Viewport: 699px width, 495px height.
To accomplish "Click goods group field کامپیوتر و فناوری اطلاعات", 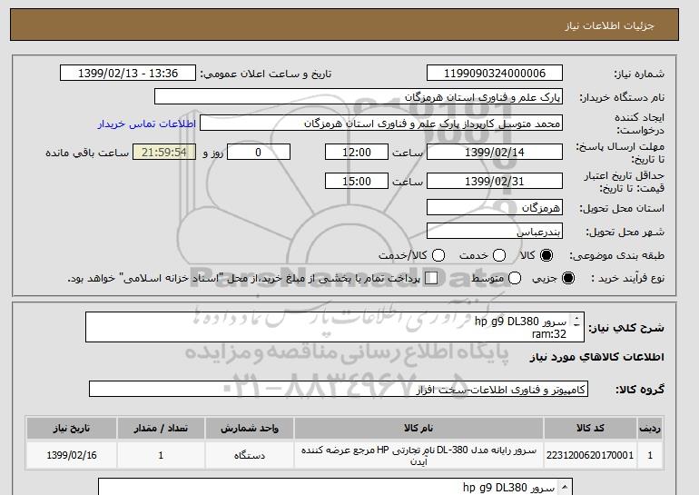I will click(x=339, y=389).
